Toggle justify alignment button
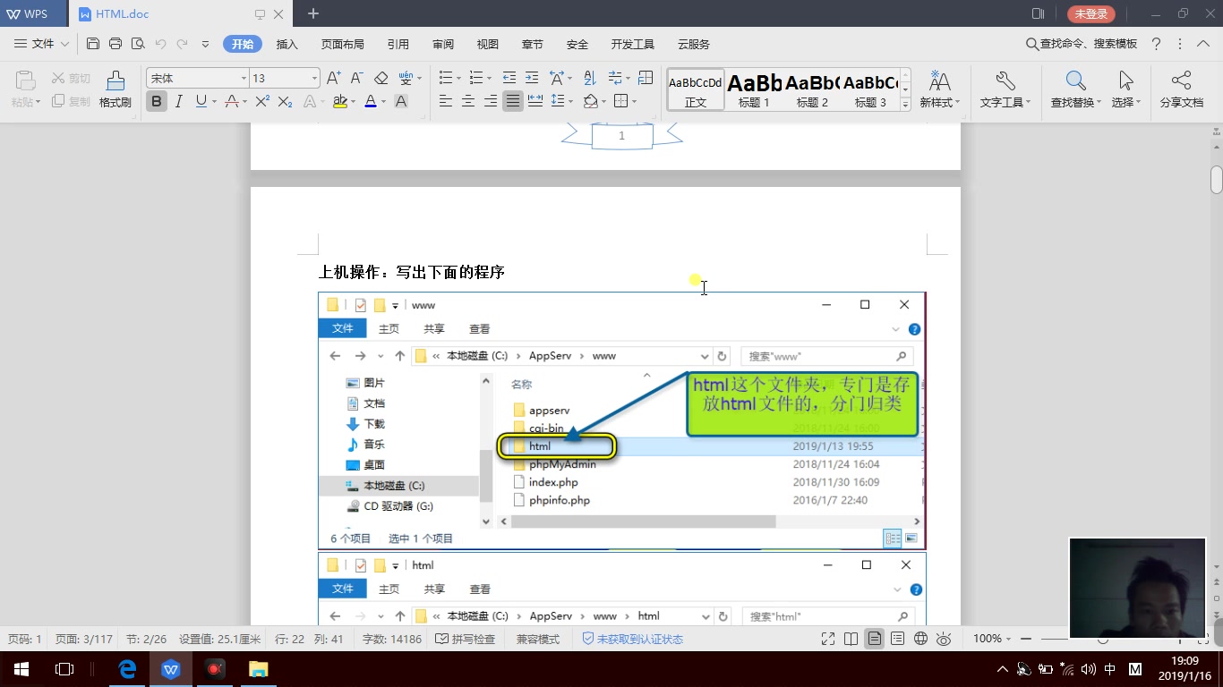 point(513,101)
